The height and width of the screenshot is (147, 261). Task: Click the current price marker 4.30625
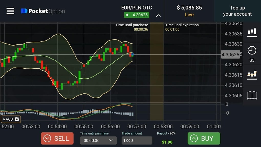click(230, 55)
